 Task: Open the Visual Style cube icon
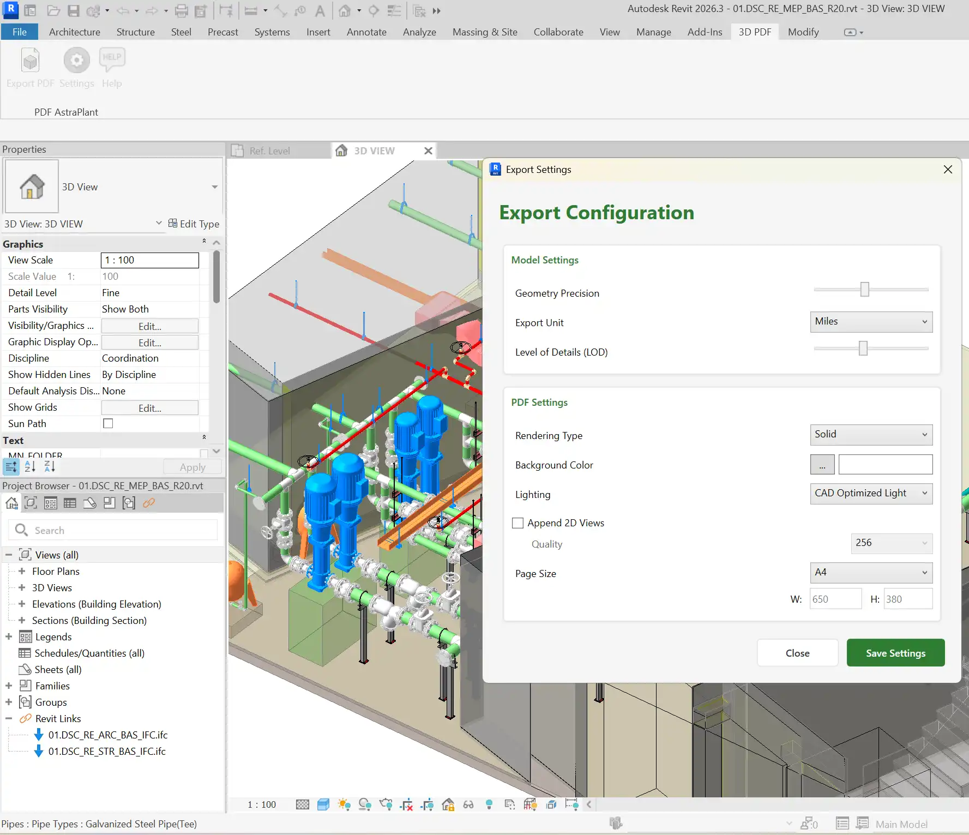coord(324,804)
